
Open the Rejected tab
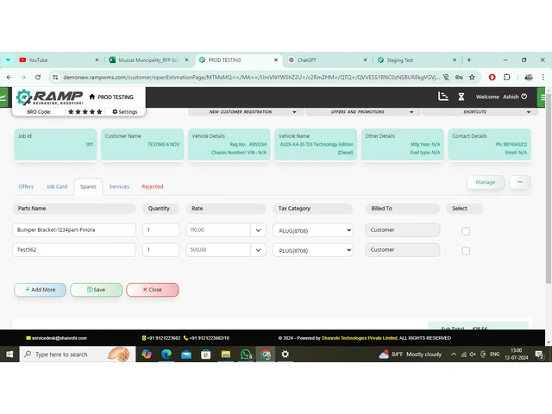tap(152, 186)
